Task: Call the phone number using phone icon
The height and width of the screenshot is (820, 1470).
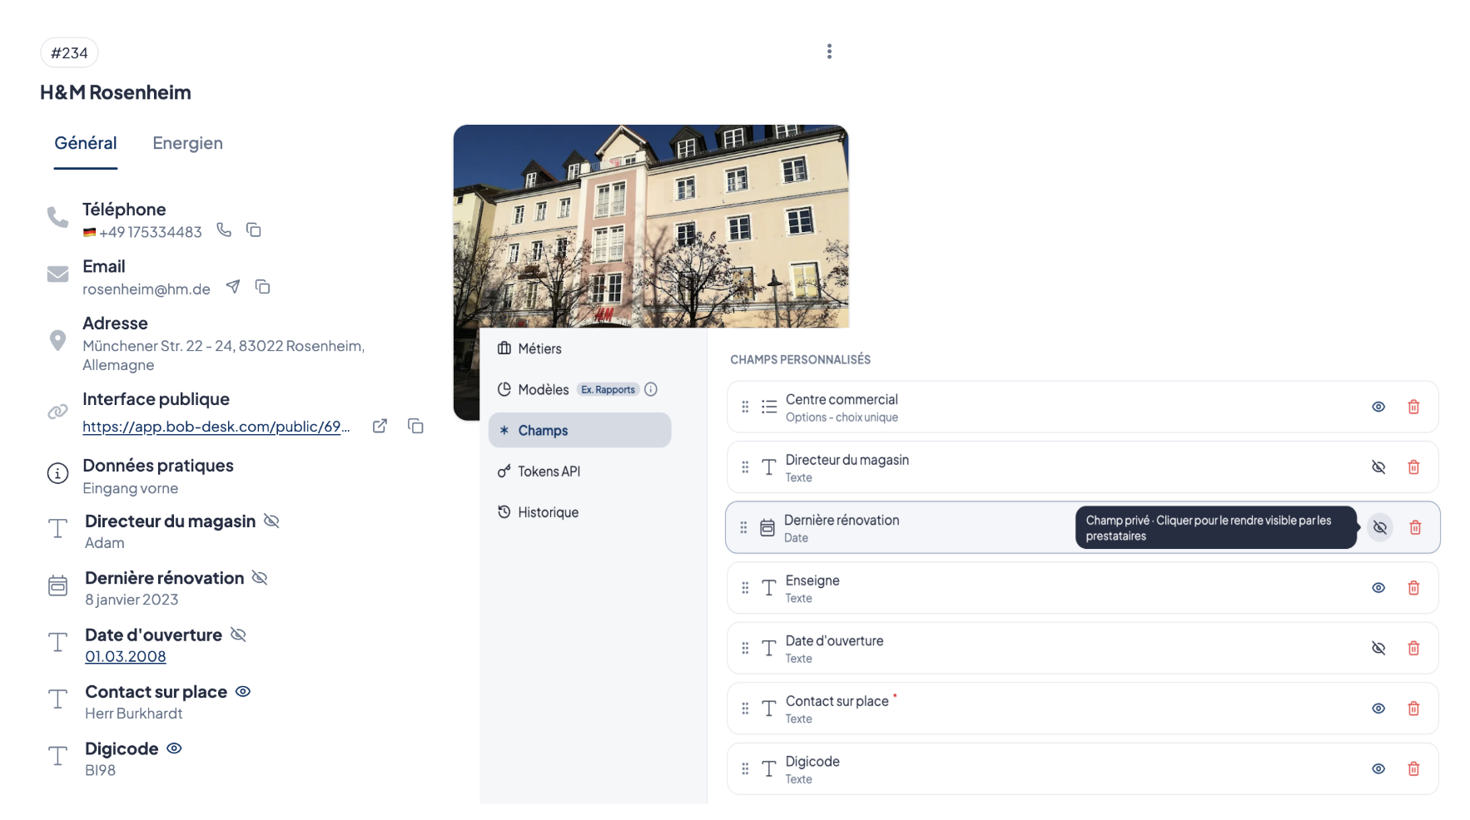Action: click(224, 230)
